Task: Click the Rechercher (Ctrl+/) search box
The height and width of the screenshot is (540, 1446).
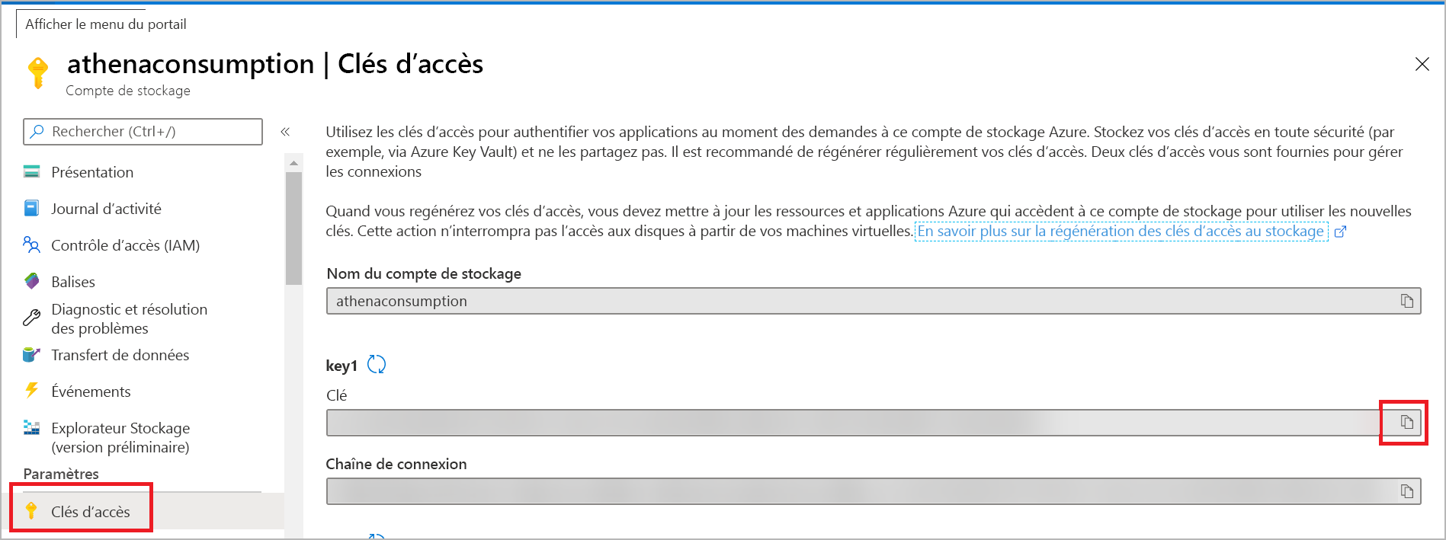Action: pyautogui.click(x=143, y=132)
